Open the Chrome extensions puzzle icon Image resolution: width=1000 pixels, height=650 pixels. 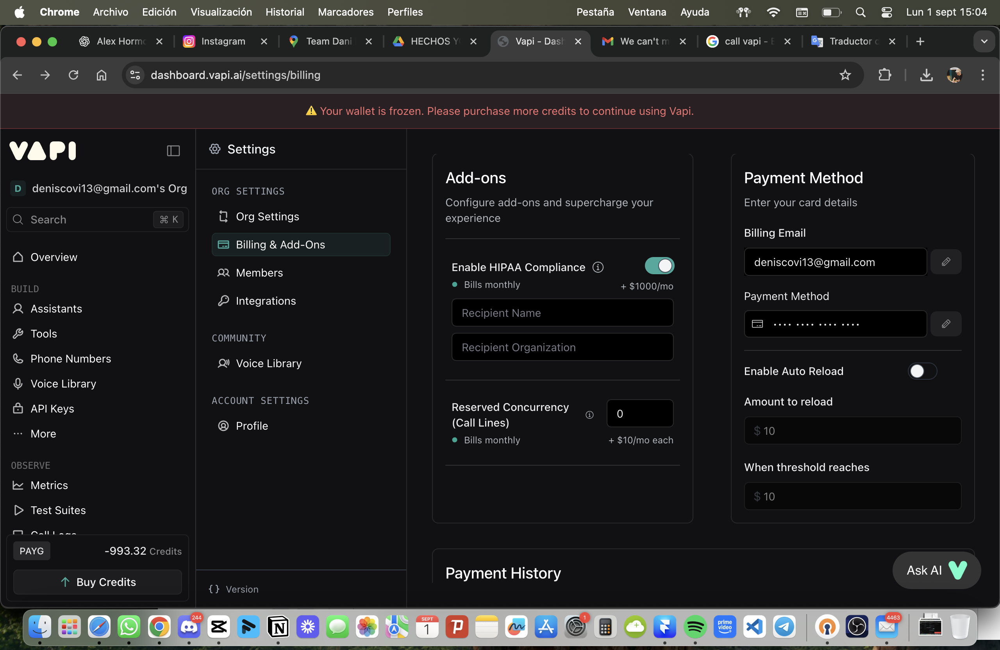click(x=884, y=75)
